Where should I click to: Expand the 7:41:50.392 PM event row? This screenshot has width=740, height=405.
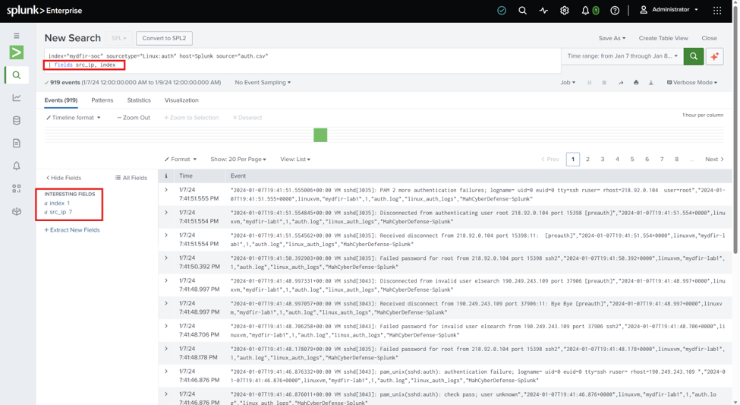point(166,258)
